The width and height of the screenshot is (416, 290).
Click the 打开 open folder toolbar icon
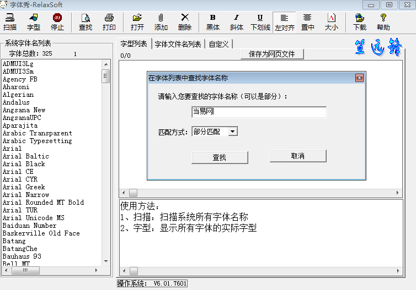click(x=137, y=22)
